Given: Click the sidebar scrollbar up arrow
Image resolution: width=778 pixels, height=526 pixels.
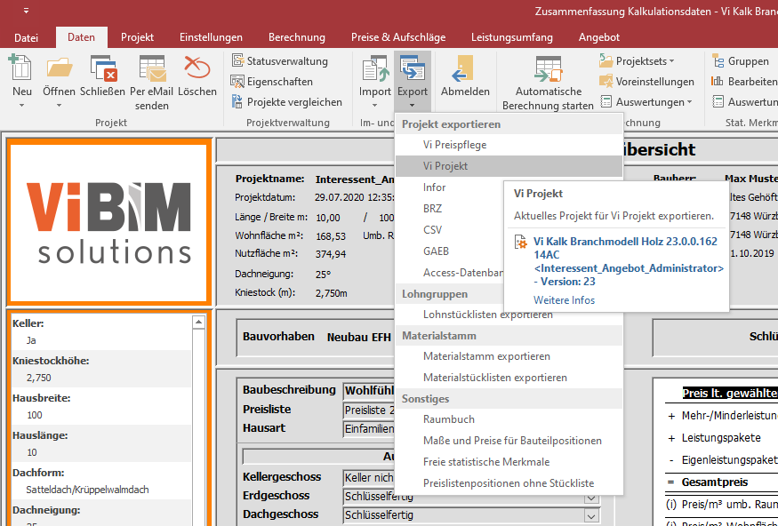Looking at the screenshot, I should click(x=198, y=322).
